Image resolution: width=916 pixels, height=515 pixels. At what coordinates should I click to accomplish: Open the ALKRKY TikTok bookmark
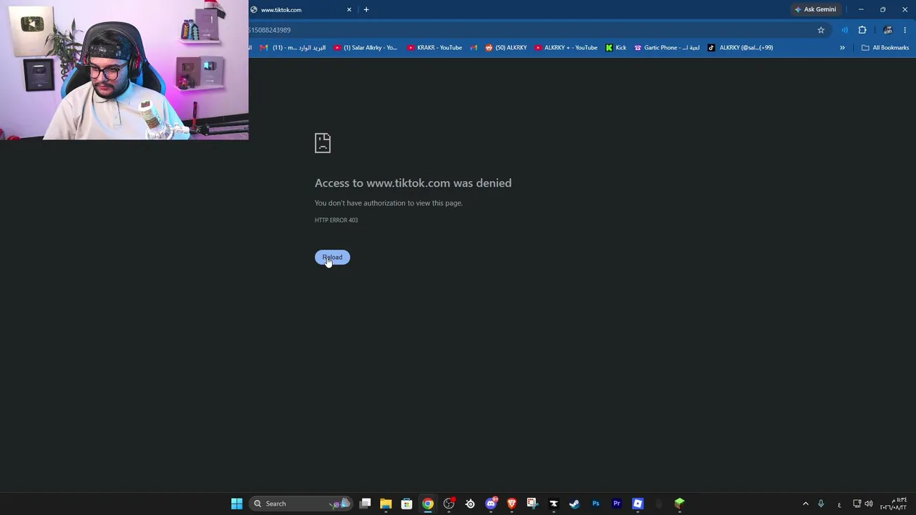point(741,48)
